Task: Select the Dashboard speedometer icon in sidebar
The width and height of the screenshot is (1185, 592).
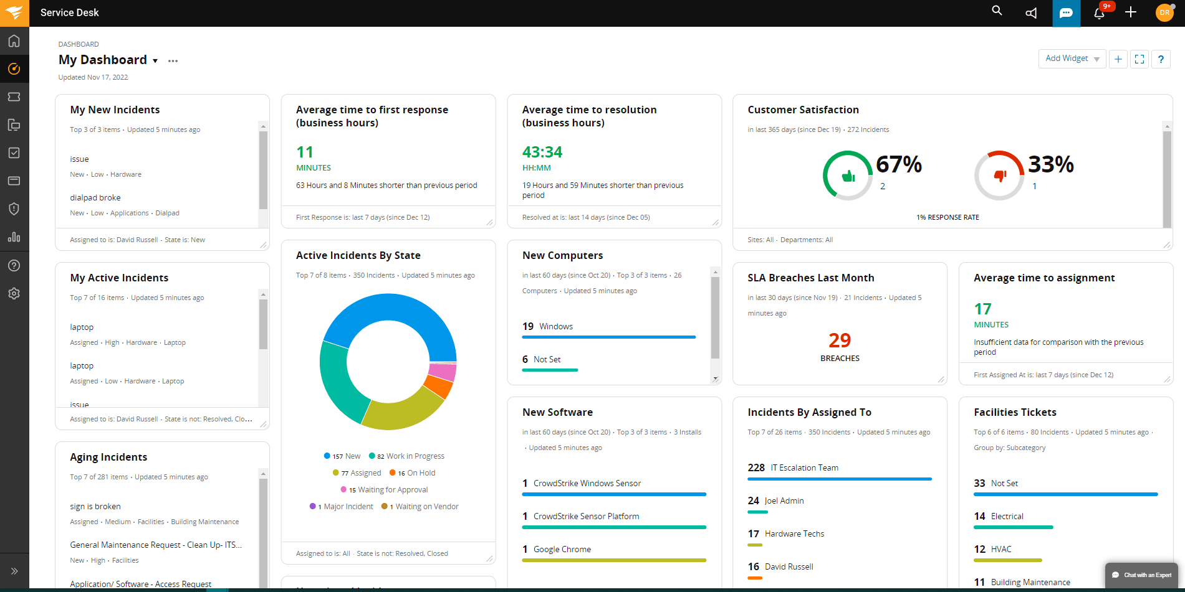Action: coord(14,68)
